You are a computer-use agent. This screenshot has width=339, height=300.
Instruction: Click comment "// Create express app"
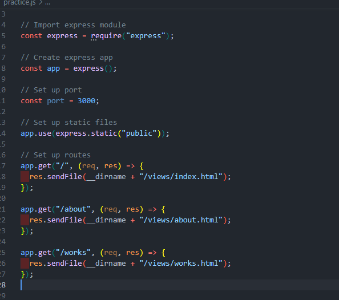(67, 58)
